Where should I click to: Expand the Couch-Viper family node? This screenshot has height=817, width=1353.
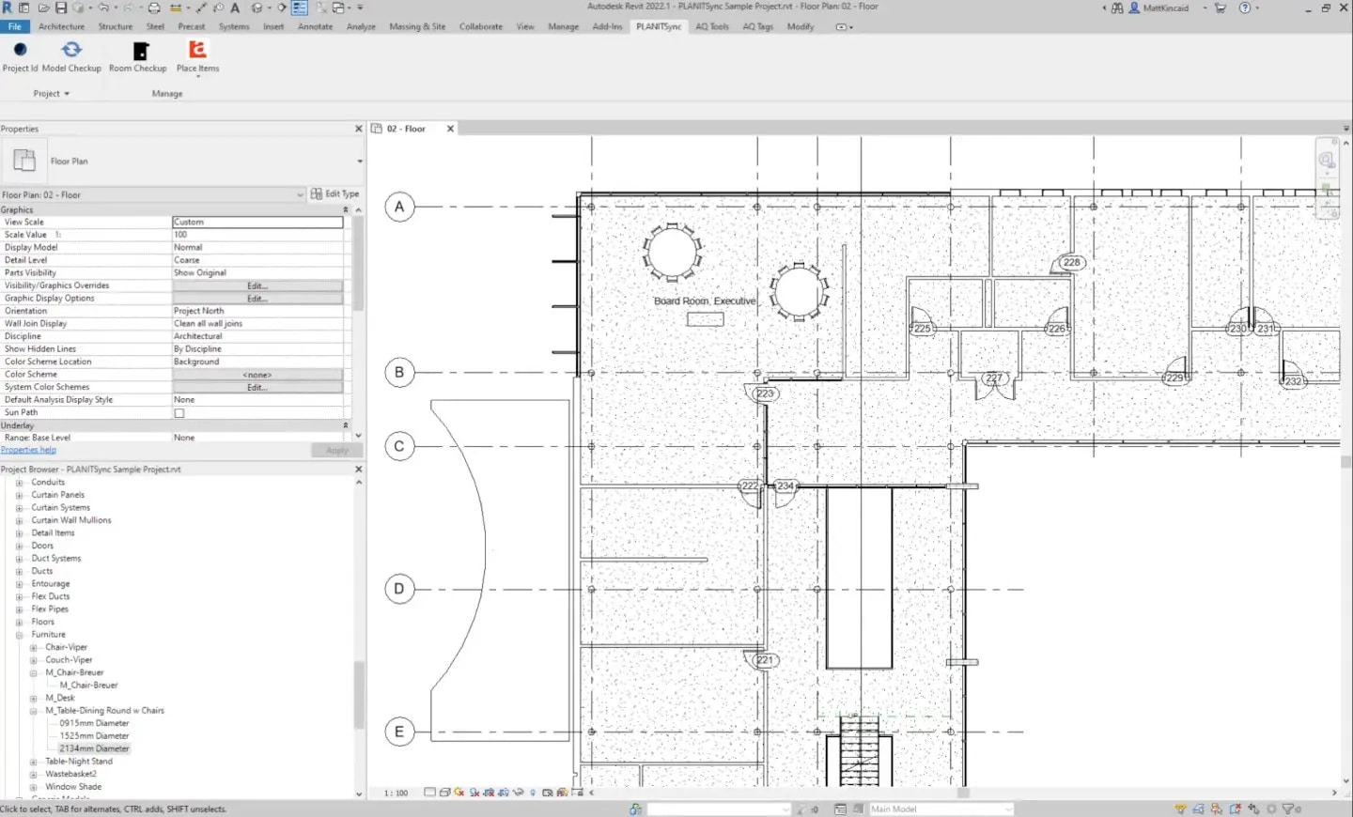coord(34,660)
